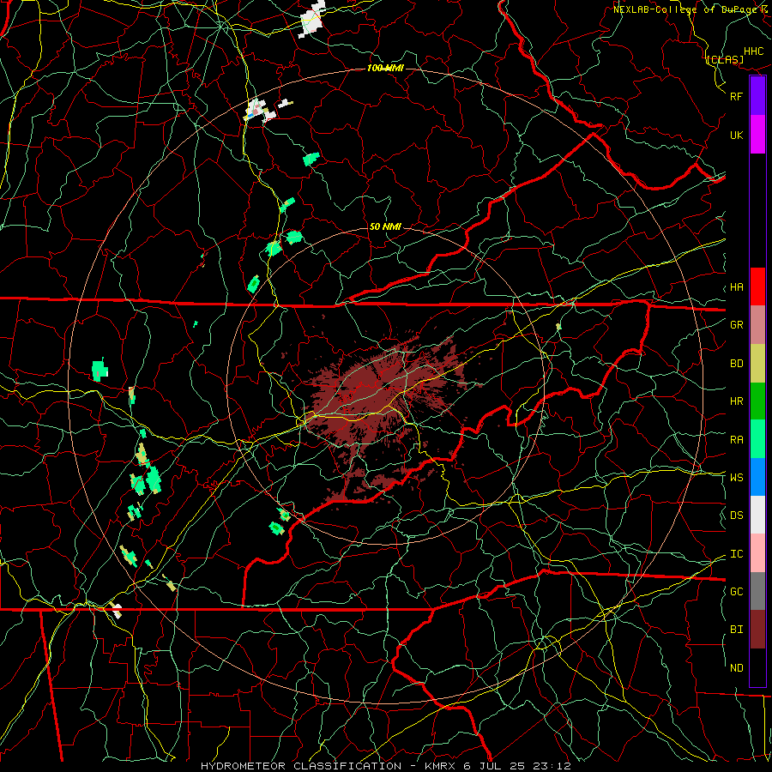Click the HHC product label

click(x=754, y=51)
